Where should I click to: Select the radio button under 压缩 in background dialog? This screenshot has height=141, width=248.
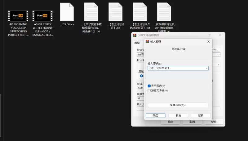click(x=142, y=76)
